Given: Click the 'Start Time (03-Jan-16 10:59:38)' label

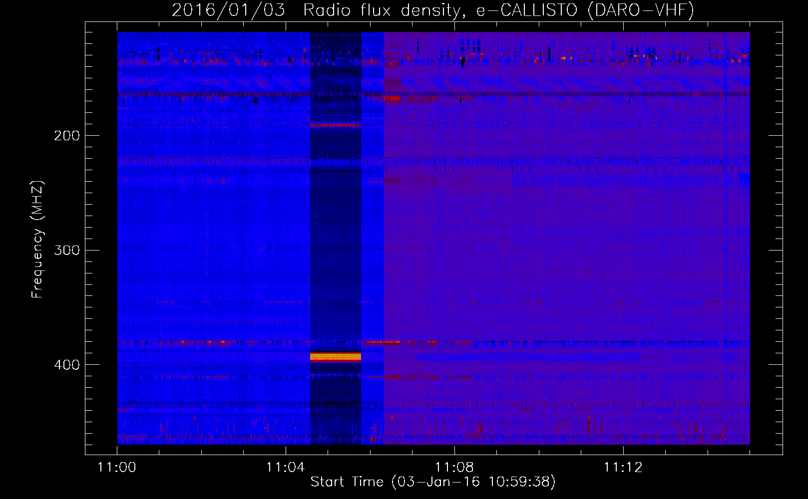Looking at the screenshot, I should [x=433, y=482].
